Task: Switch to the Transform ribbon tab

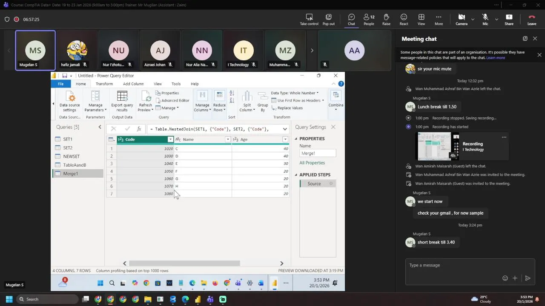Action: [104, 84]
